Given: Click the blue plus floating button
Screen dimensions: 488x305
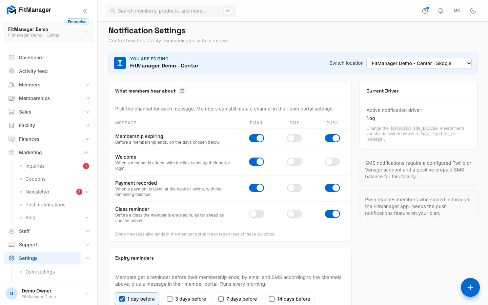Looking at the screenshot, I should pos(470,287).
